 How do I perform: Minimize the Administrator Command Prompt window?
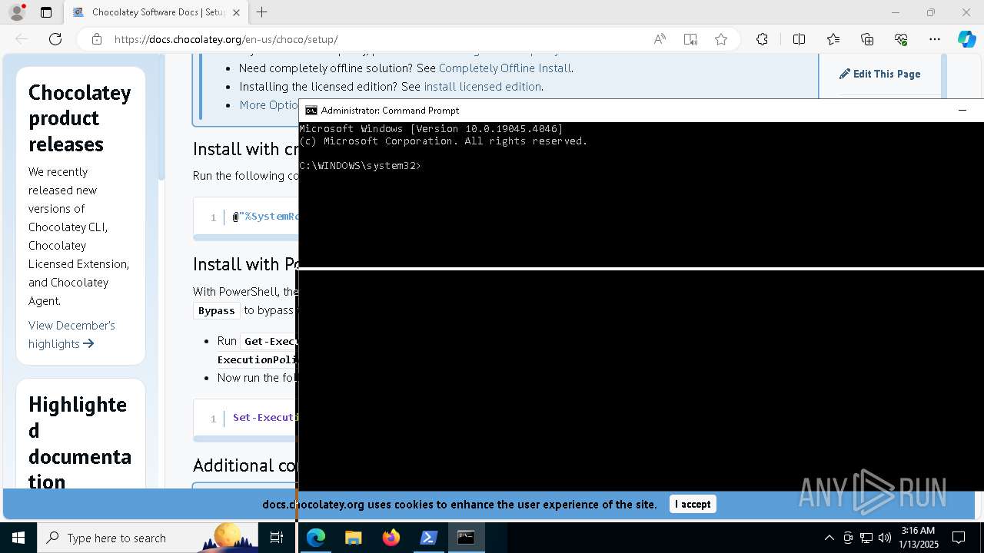962,111
